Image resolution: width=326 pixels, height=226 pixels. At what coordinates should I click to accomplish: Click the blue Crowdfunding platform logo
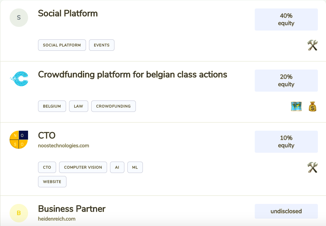(x=19, y=79)
